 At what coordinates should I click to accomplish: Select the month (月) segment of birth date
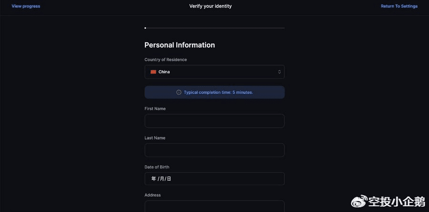(x=162, y=179)
